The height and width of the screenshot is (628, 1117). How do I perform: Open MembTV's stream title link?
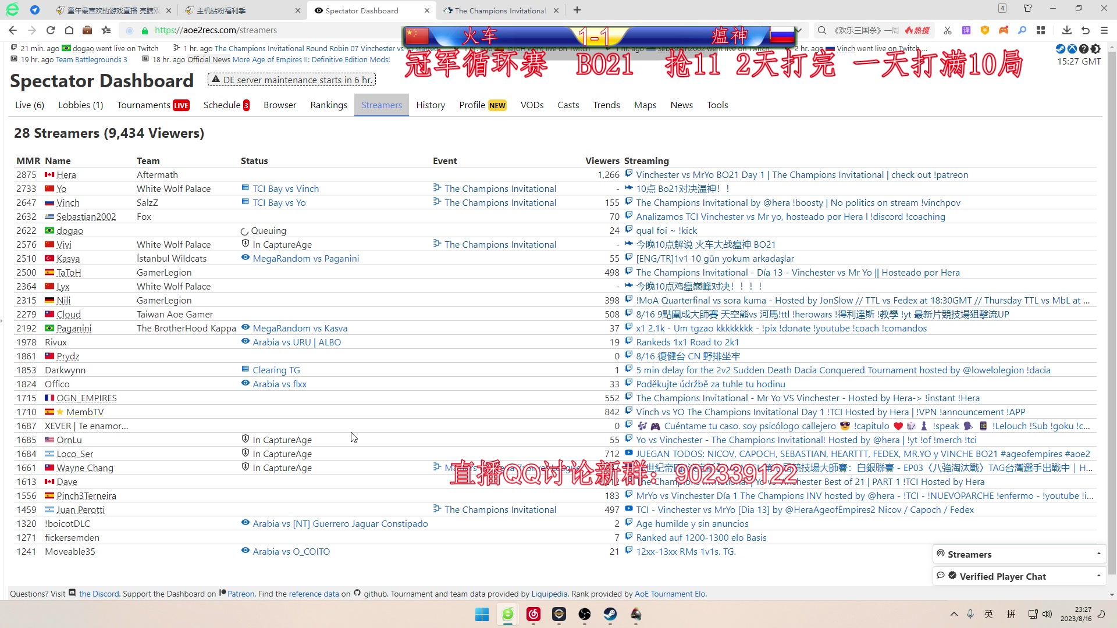coord(831,412)
